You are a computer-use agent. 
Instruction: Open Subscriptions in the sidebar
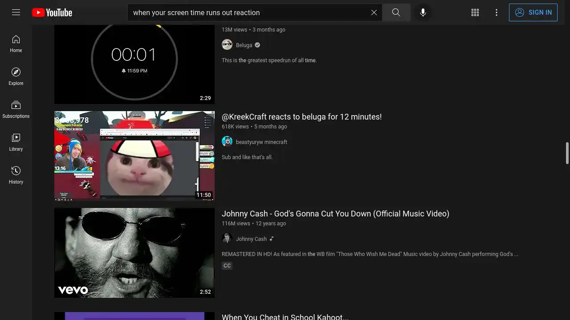pyautogui.click(x=16, y=109)
